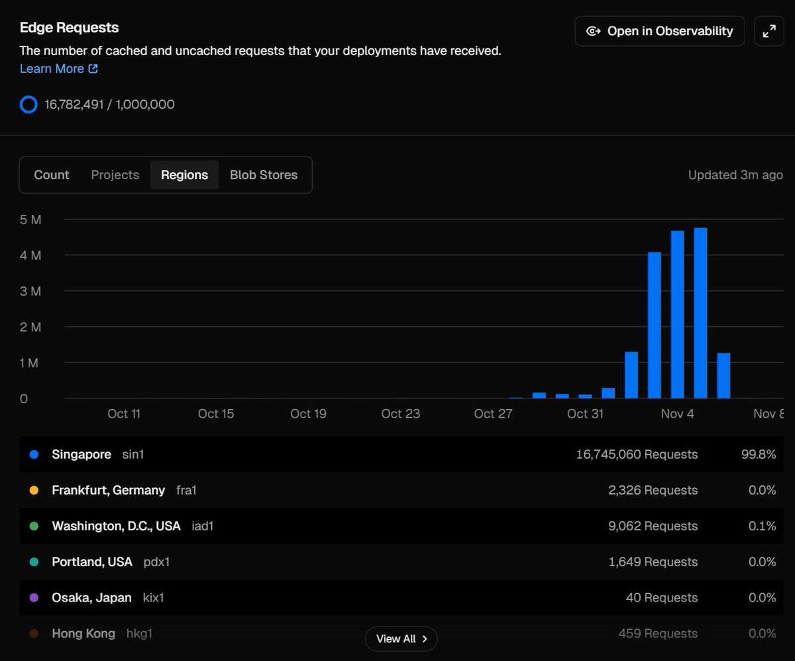Click the Nov 4 axis label
The width and height of the screenshot is (795, 661).
(x=678, y=414)
